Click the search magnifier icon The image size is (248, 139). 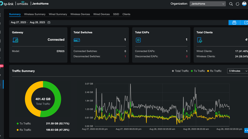pos(231,4)
